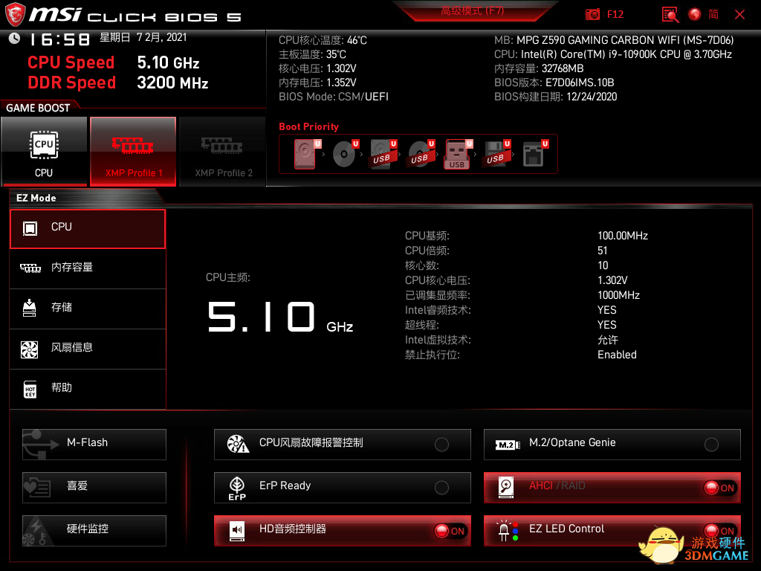This screenshot has height=571, width=761.
Task: Open the 风扇信息 fan info tab
Action: tap(88, 348)
